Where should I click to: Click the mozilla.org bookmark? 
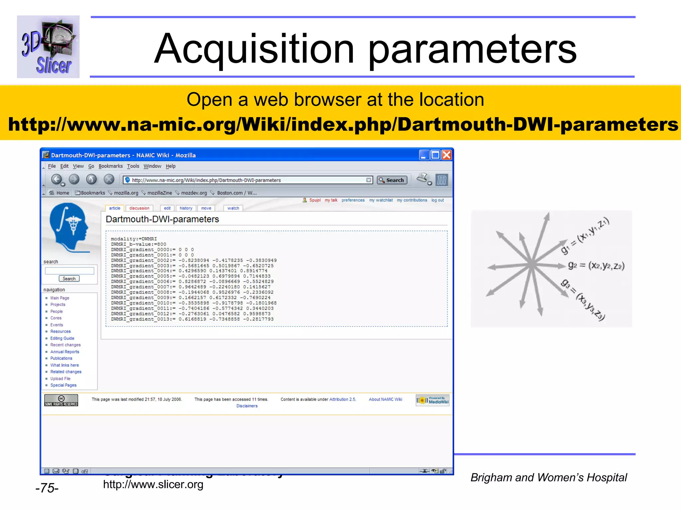(123, 193)
